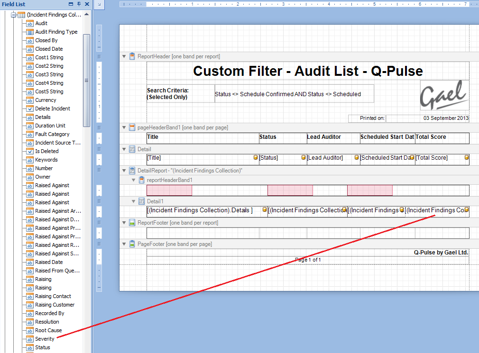Select the Raising Customer field
This screenshot has height=353, width=479.
(55, 305)
